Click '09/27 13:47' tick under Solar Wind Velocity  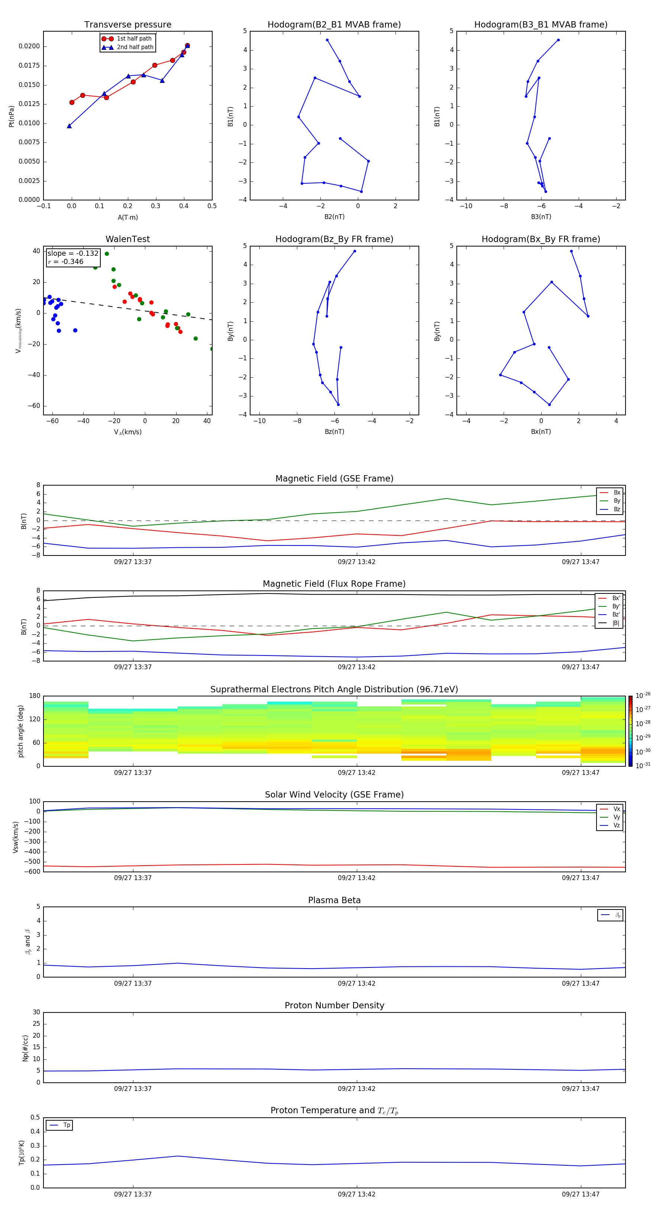point(581,877)
